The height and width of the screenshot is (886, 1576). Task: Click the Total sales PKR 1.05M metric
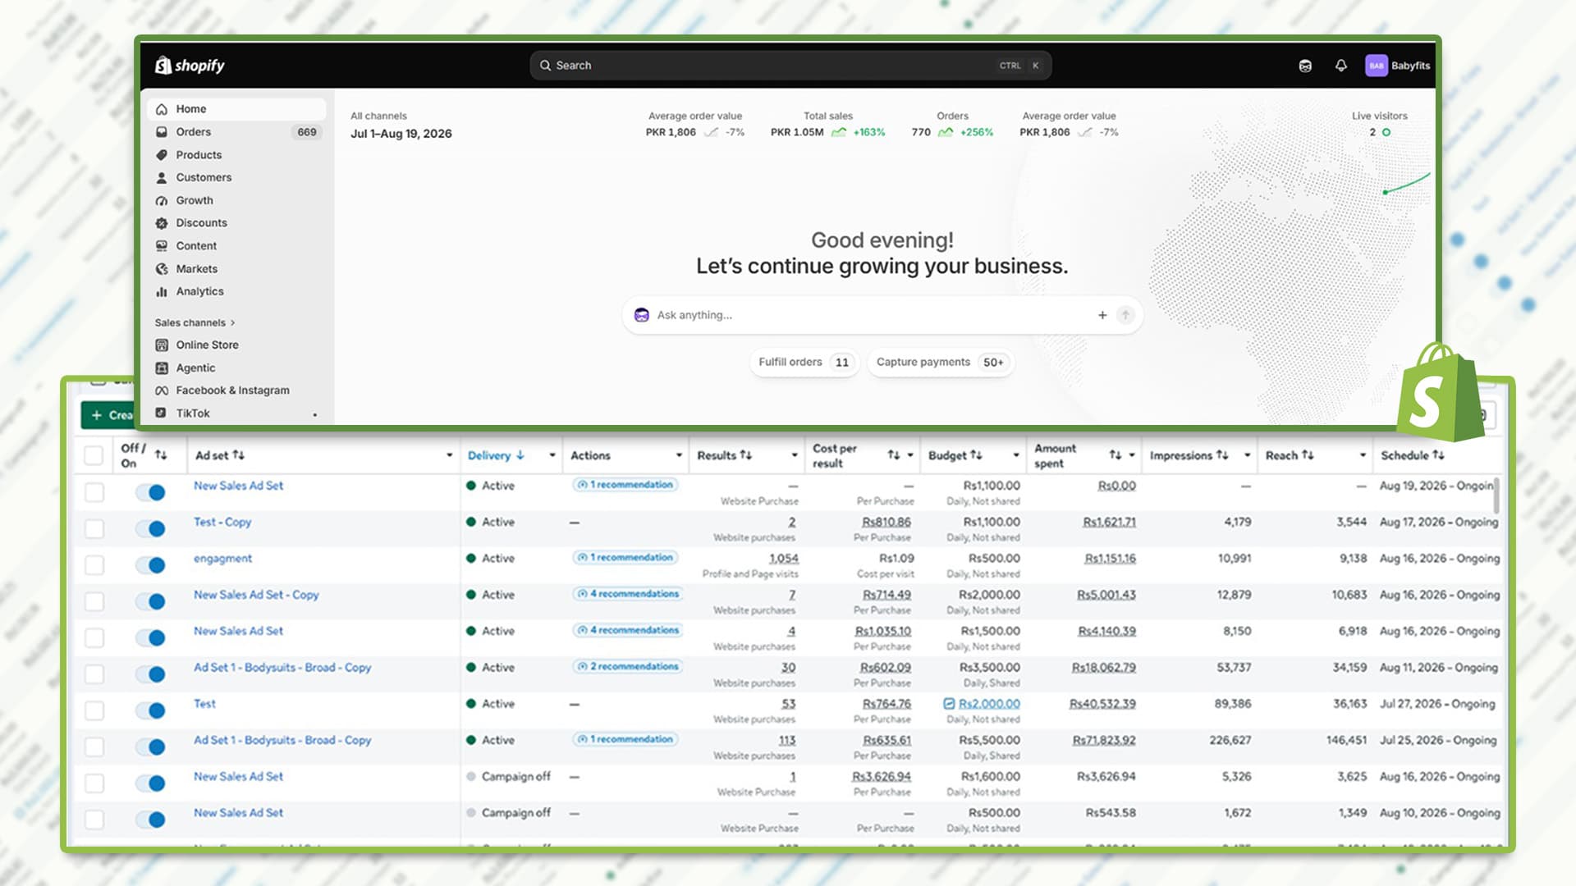[827, 124]
